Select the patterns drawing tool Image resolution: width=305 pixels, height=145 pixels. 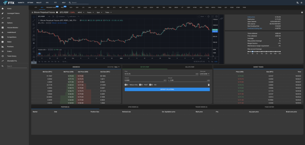(34, 36)
